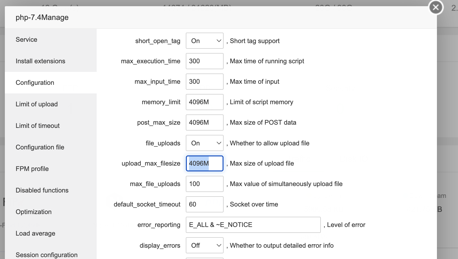The height and width of the screenshot is (259, 458).
Task: Click the post_max_size field
Action: [x=204, y=122]
